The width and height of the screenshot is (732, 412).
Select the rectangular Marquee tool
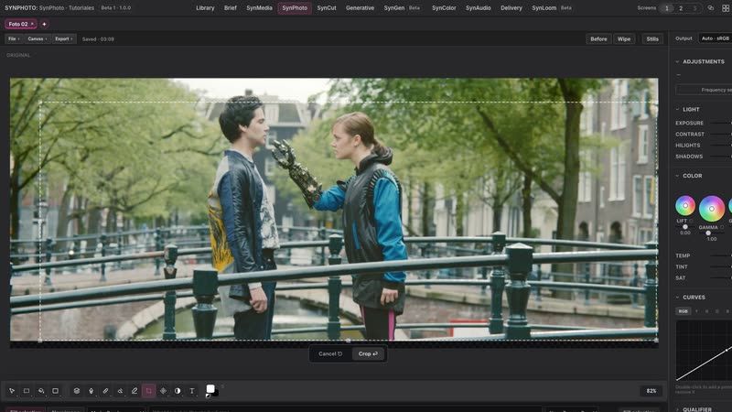pyautogui.click(x=27, y=391)
